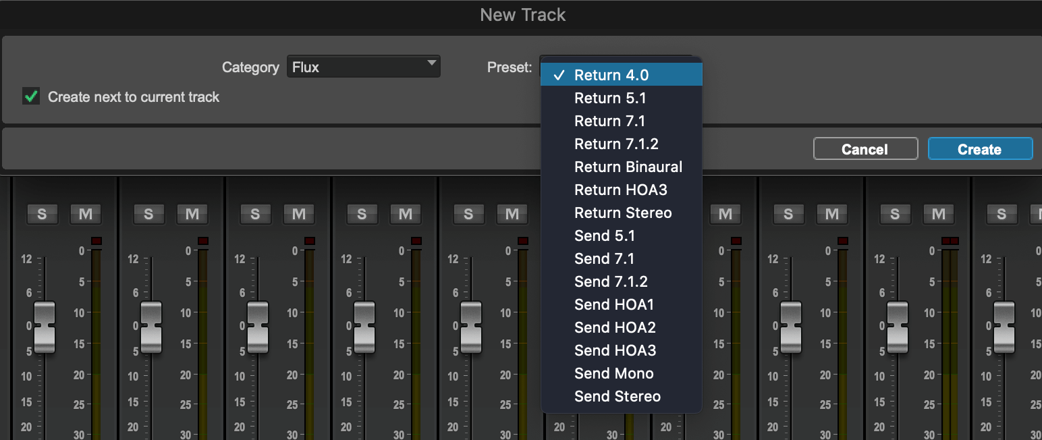Solo the second channel strip
The image size is (1042, 440).
point(148,214)
